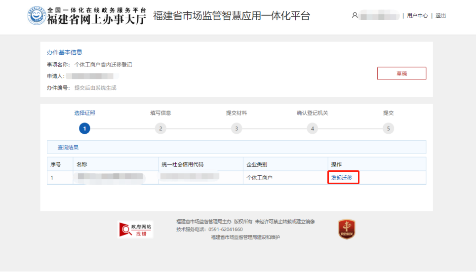476x274 pixels.
Task: Select step 4 circle 确认登记机关
Action: pyautogui.click(x=312, y=128)
